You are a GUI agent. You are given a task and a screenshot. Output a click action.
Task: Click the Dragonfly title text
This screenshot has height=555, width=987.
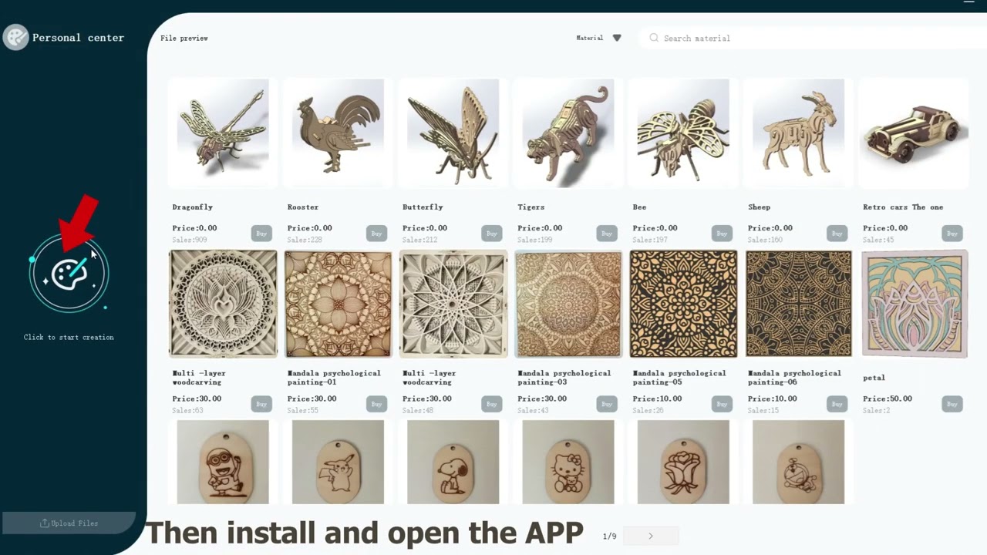point(193,207)
